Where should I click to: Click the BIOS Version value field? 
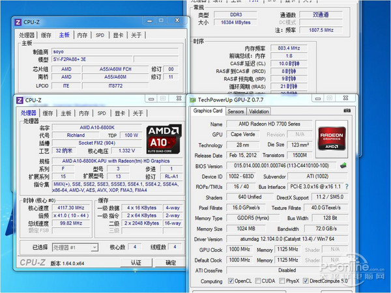coord(281,165)
